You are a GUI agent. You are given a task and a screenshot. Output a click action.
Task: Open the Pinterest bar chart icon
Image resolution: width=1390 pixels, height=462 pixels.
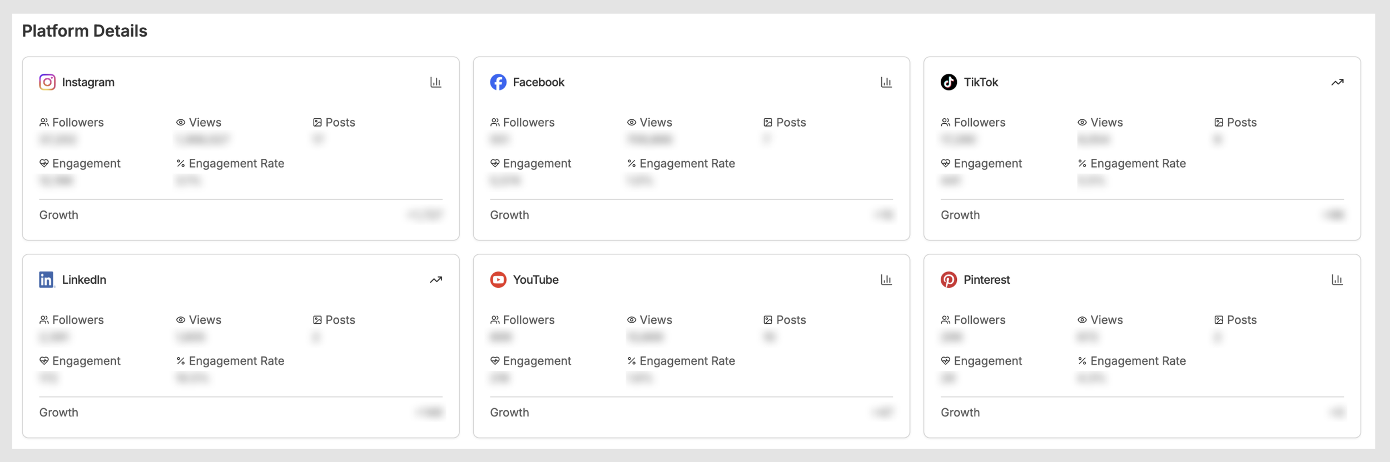coord(1337,280)
